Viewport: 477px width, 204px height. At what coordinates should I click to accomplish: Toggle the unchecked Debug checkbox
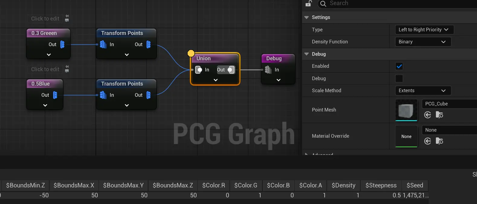click(399, 79)
